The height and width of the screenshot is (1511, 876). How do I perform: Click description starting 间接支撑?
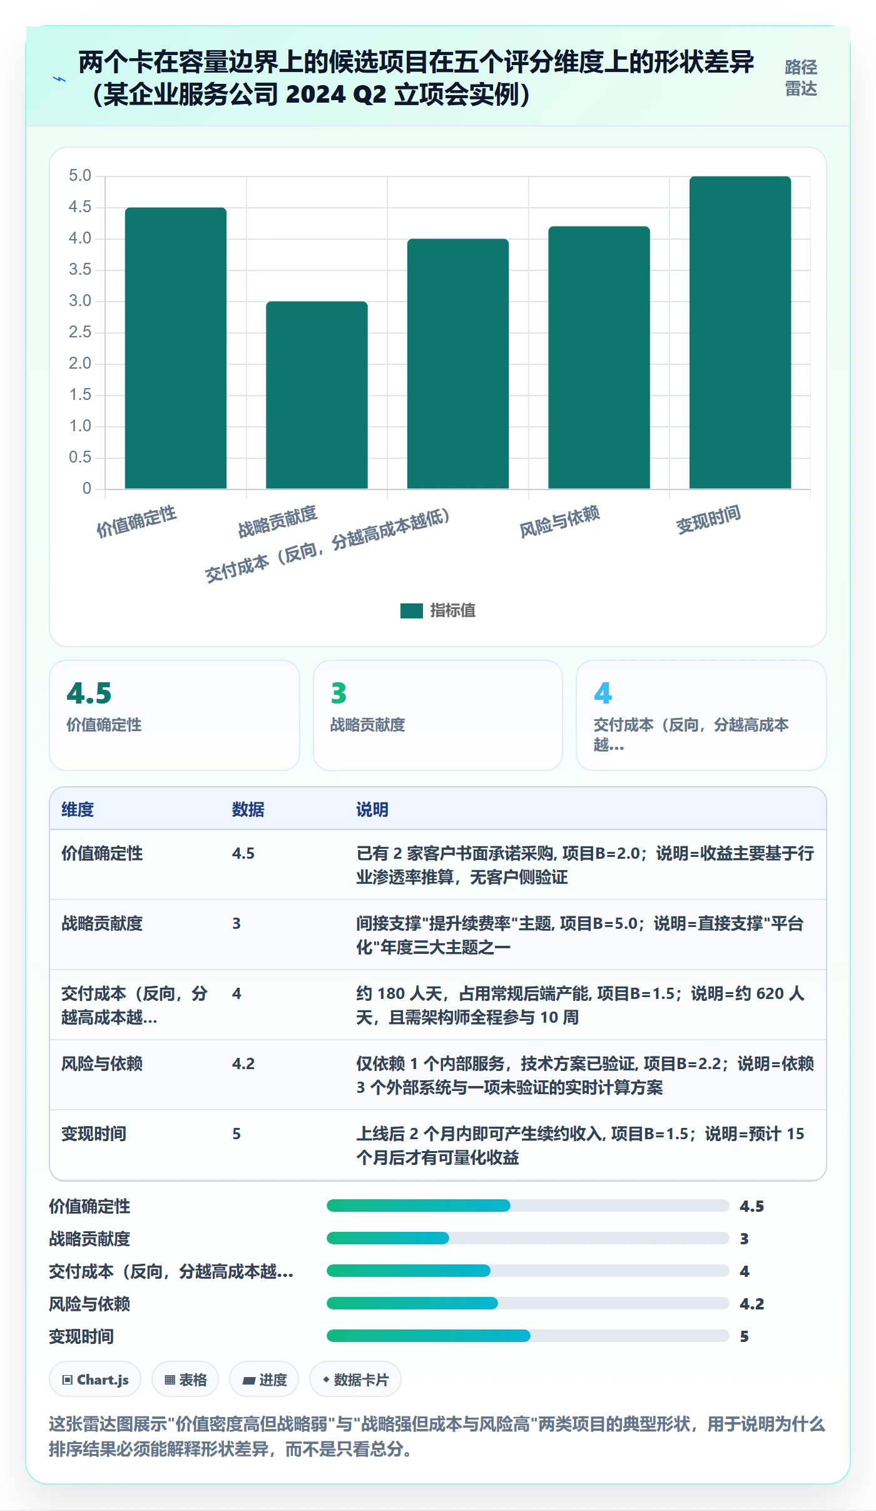point(580,935)
